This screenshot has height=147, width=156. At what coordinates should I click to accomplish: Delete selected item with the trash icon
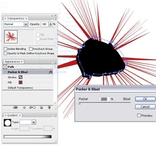point(49,107)
